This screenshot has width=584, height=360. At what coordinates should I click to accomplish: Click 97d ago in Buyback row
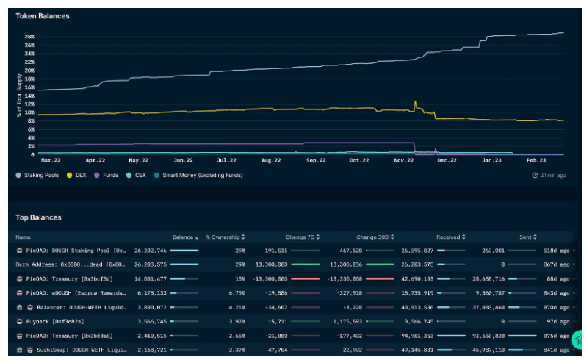click(558, 322)
